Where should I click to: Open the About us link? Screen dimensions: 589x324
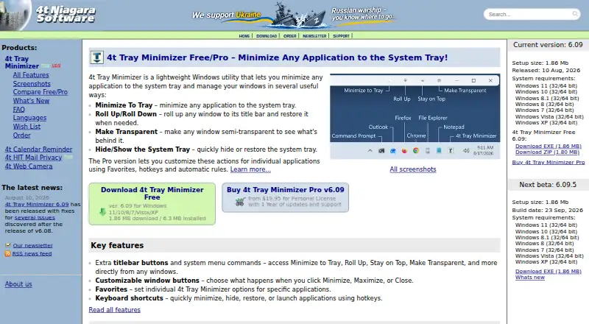tap(18, 284)
